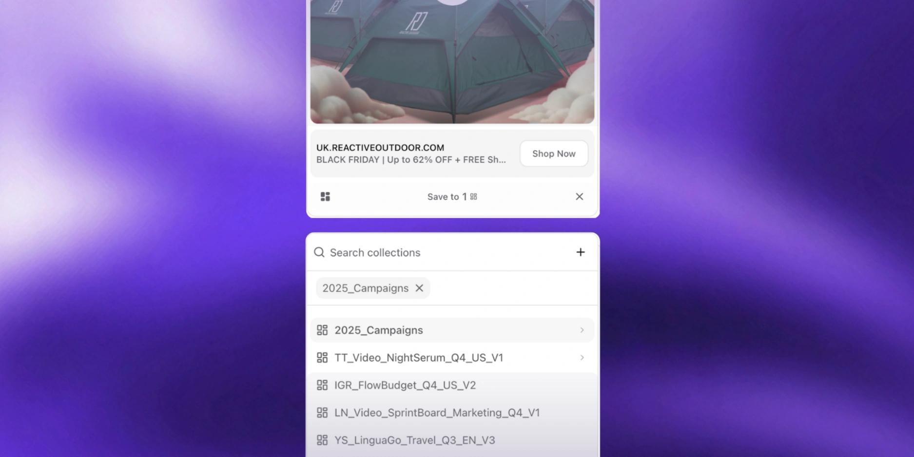Choose the YS_LinguaGo_Travel_Q3_EN_V3 collection
Screen dimensions: 914x457
click(452, 440)
